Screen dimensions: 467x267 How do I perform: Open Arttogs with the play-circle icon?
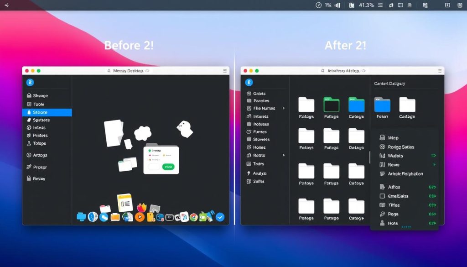[x=37, y=155]
